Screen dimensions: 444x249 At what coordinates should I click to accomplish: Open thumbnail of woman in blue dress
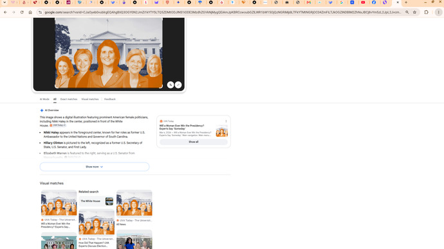click(x=134, y=239)
